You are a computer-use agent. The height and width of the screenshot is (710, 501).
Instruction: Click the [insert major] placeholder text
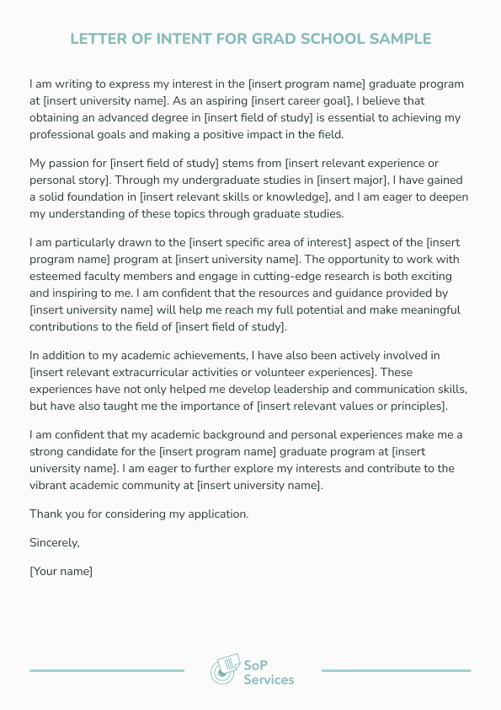353,180
